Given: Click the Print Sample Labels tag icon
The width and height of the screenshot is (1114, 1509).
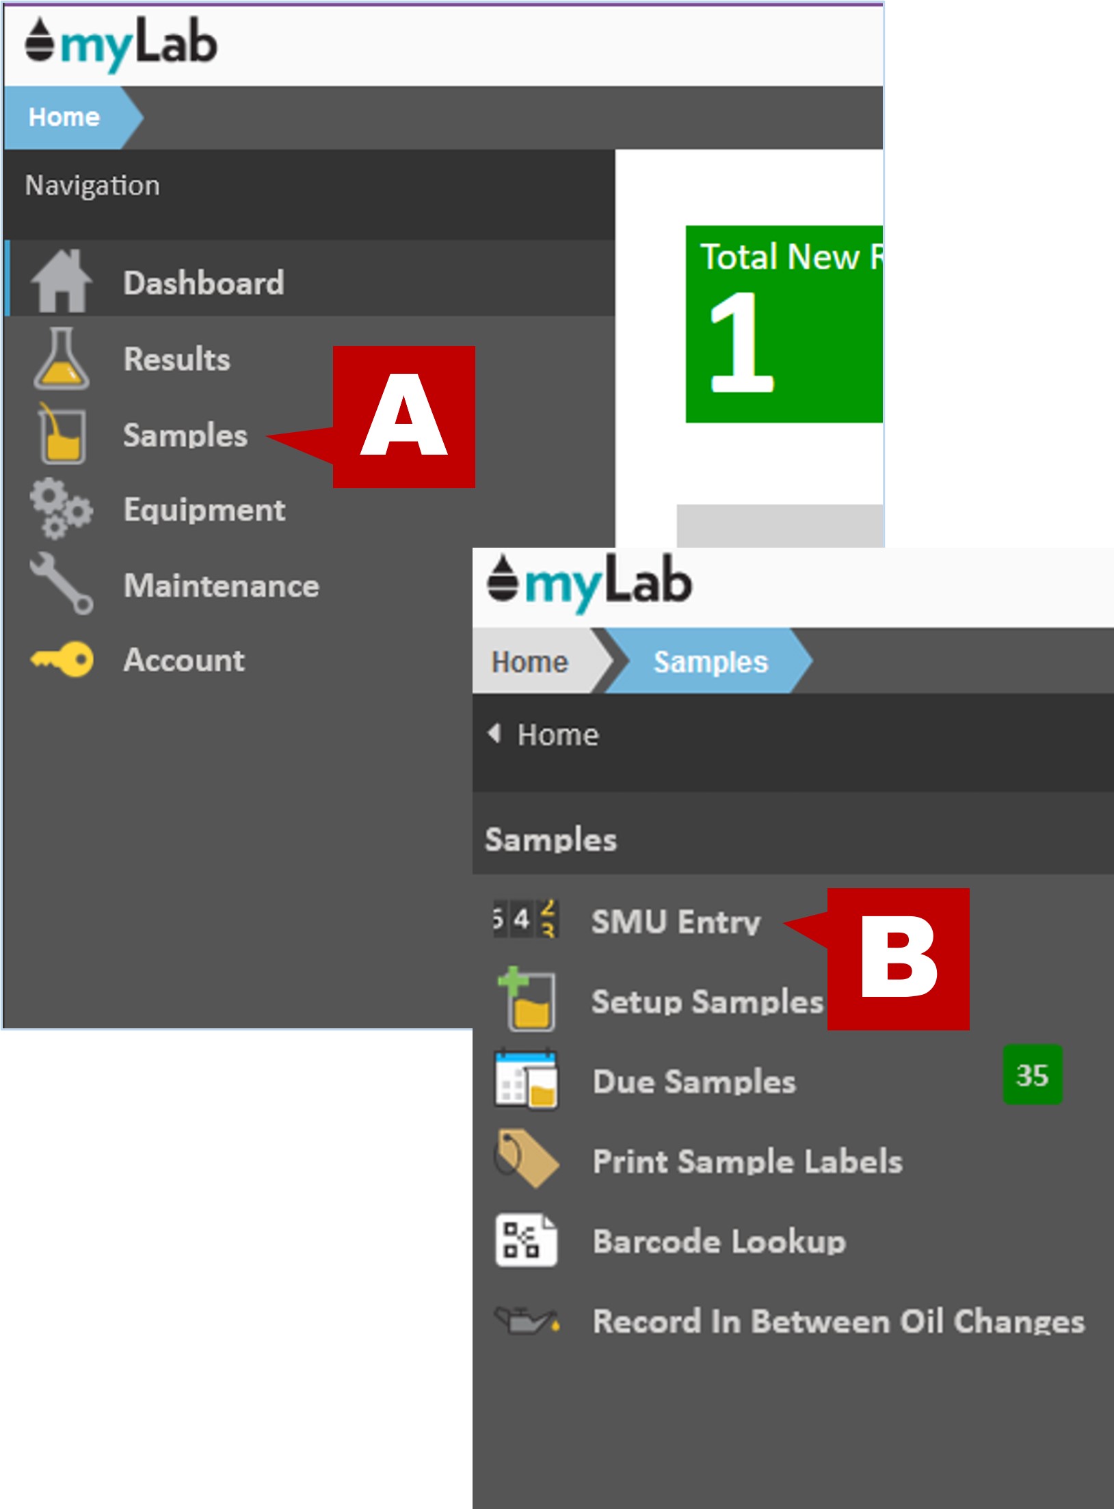Looking at the screenshot, I should coord(525,1160).
